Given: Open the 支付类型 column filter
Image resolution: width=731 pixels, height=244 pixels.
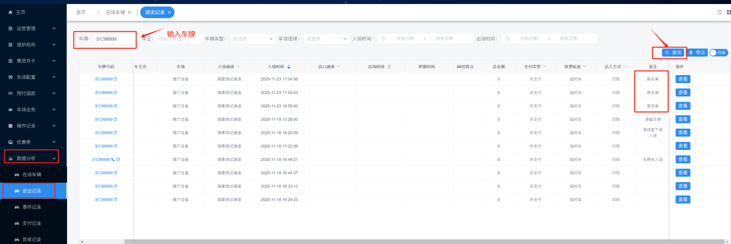Looking at the screenshot, I should pyautogui.click(x=545, y=66).
